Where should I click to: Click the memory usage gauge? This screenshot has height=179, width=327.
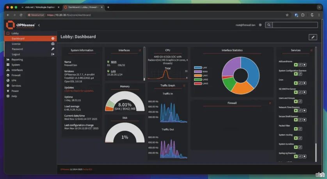pyautogui.click(x=125, y=102)
